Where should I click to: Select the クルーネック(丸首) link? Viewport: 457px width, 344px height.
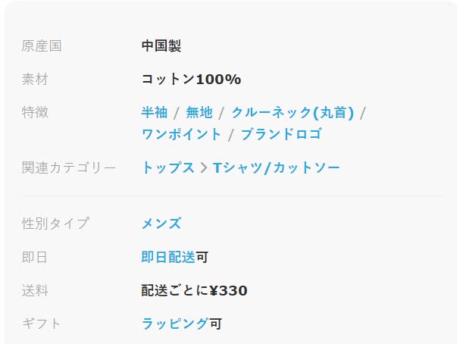pyautogui.click(x=293, y=113)
